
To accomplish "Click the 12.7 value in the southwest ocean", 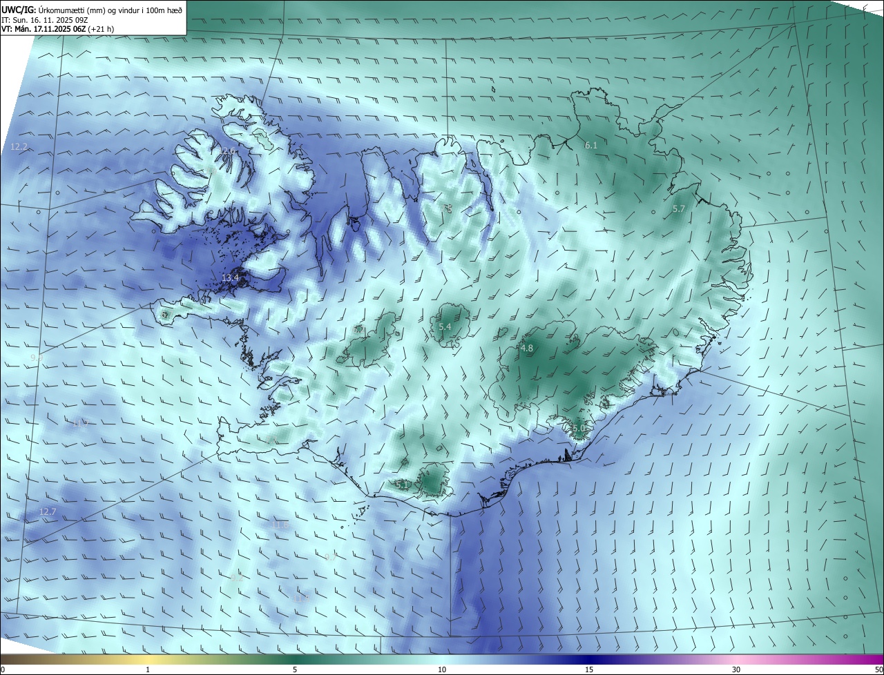I will [x=47, y=511].
